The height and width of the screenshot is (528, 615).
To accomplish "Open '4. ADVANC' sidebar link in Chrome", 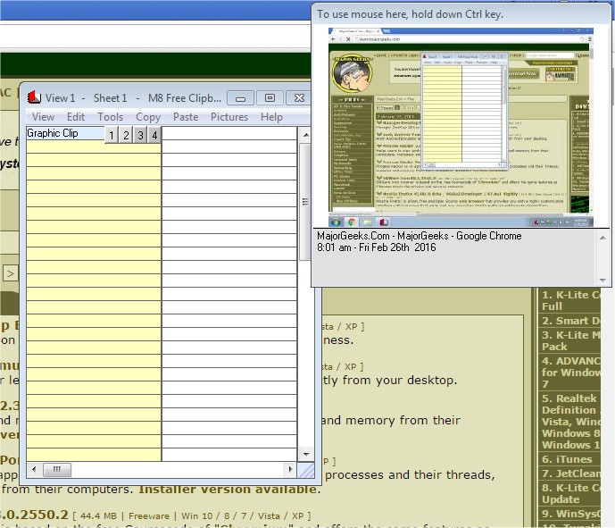I will point(570,373).
